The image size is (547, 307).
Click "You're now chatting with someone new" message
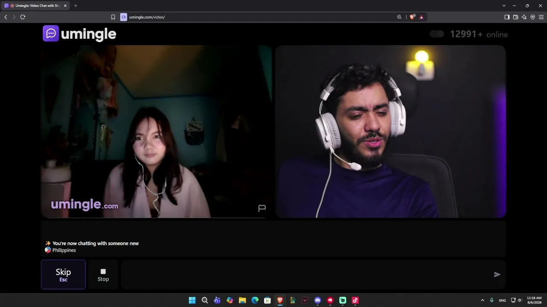[96, 243]
